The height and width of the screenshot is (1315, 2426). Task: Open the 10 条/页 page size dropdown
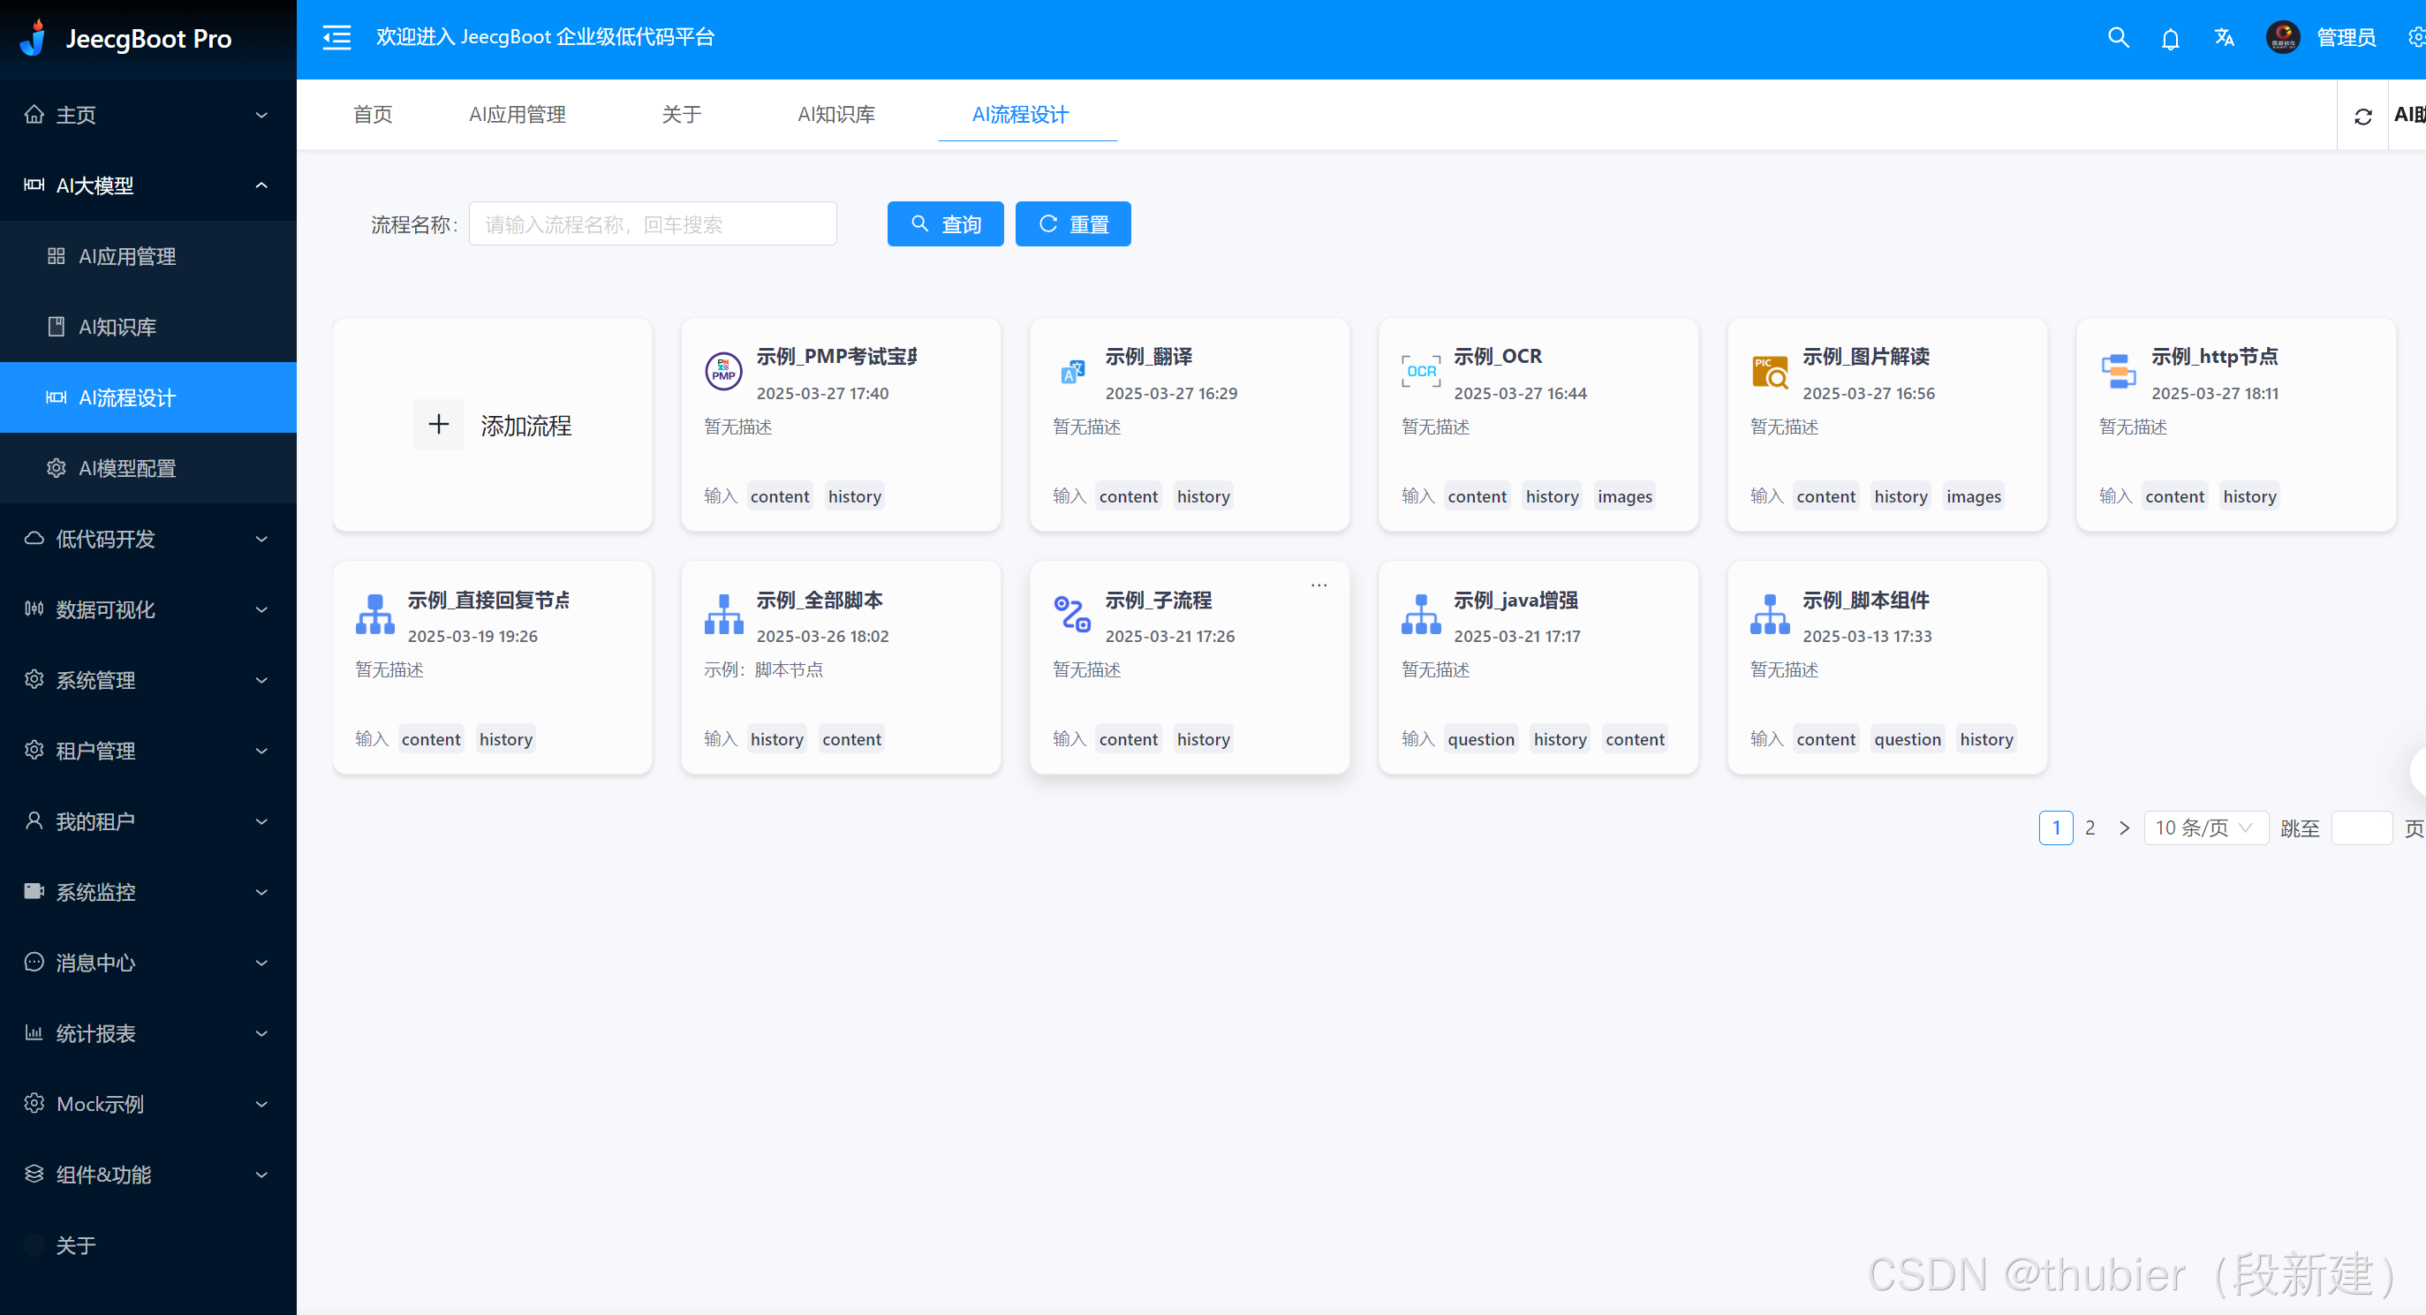click(x=2204, y=828)
